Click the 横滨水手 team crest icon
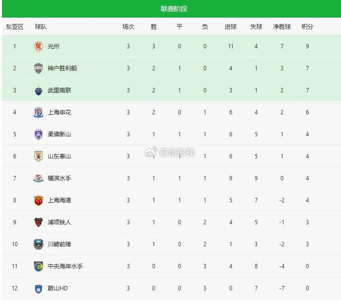 [x=39, y=178]
